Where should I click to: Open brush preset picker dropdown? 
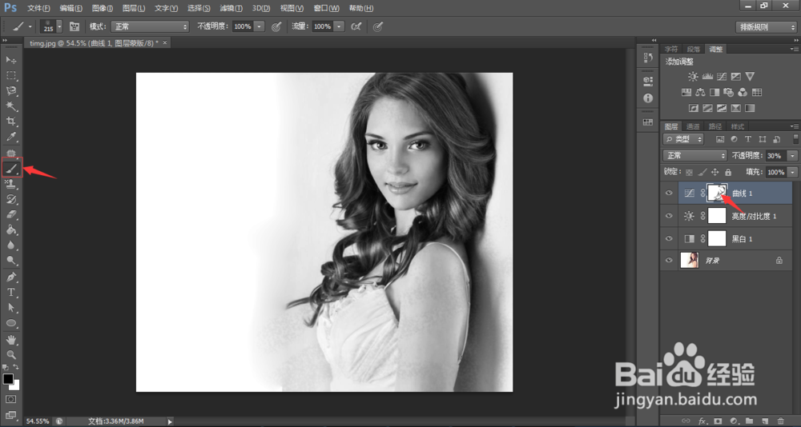point(59,26)
